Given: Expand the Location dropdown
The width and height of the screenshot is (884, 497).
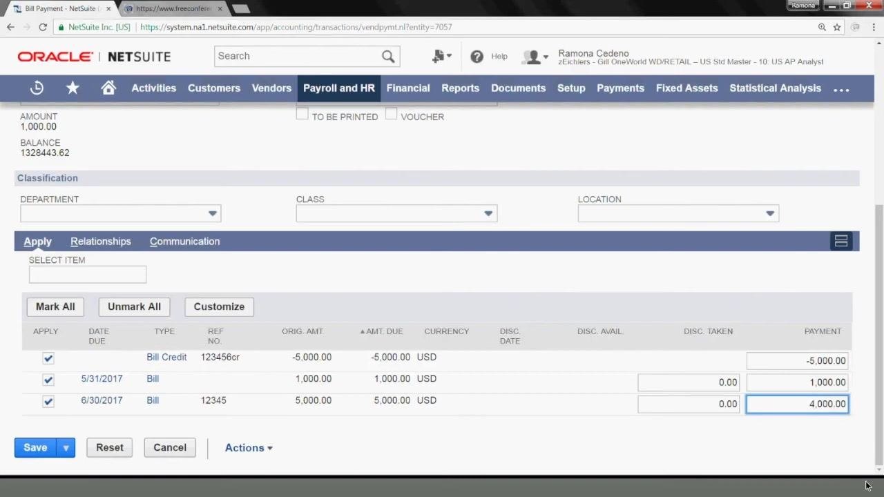Looking at the screenshot, I should (770, 214).
